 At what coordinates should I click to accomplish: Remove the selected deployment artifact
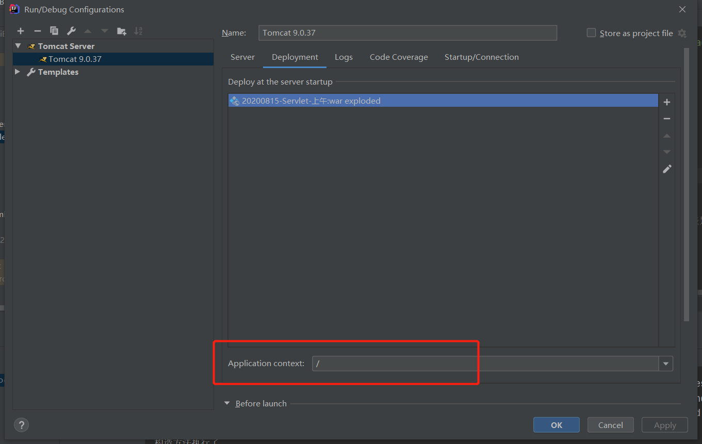tap(667, 119)
